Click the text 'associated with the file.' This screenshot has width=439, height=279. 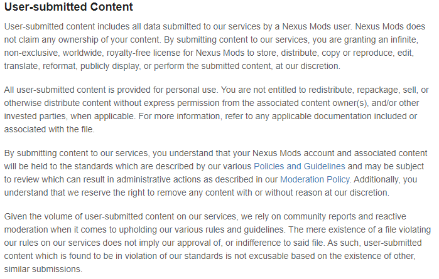(49, 129)
